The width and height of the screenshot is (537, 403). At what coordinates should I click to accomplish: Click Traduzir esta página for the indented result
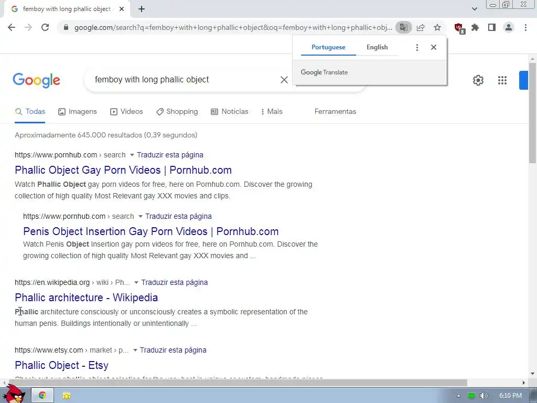pos(178,217)
